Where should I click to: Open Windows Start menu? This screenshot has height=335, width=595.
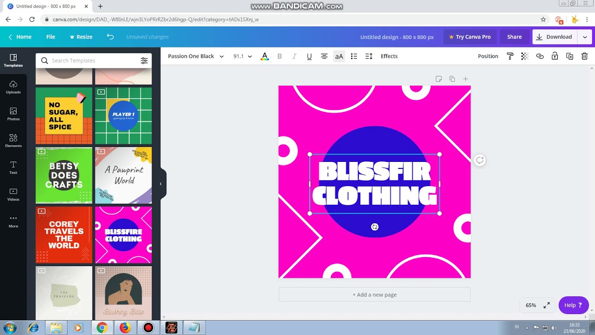[10, 328]
